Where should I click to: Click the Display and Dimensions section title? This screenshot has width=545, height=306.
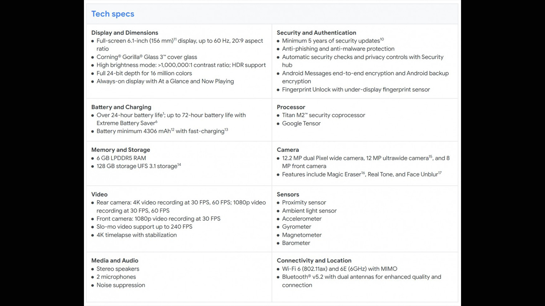125,33
